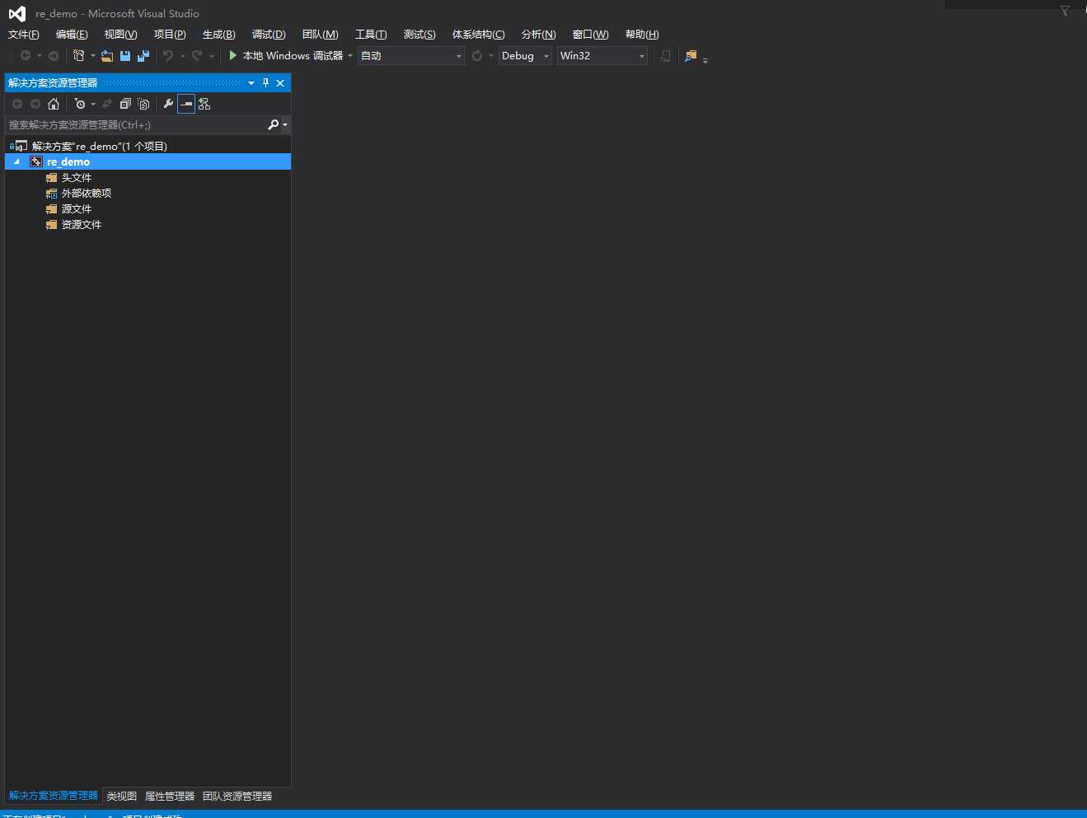
Task: Open the 团队(M) menu
Action: [x=320, y=34]
